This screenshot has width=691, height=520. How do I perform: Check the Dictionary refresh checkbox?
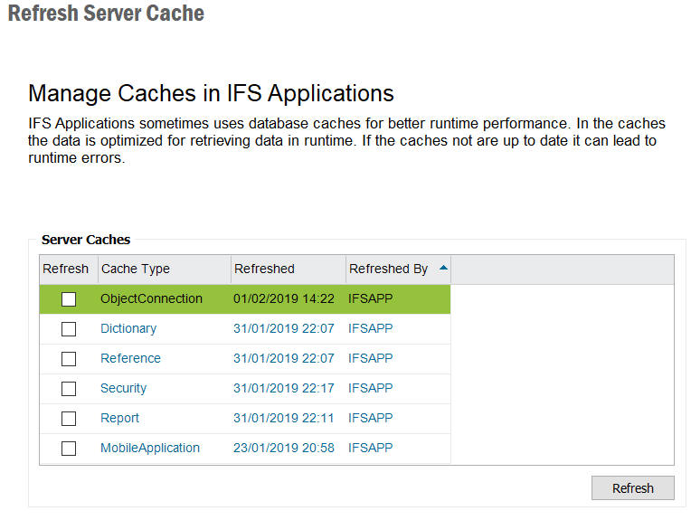pos(69,329)
